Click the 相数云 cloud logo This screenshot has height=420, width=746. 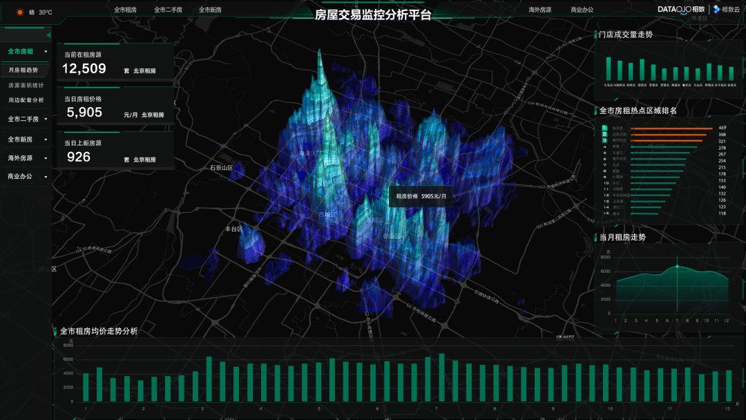tap(726, 9)
